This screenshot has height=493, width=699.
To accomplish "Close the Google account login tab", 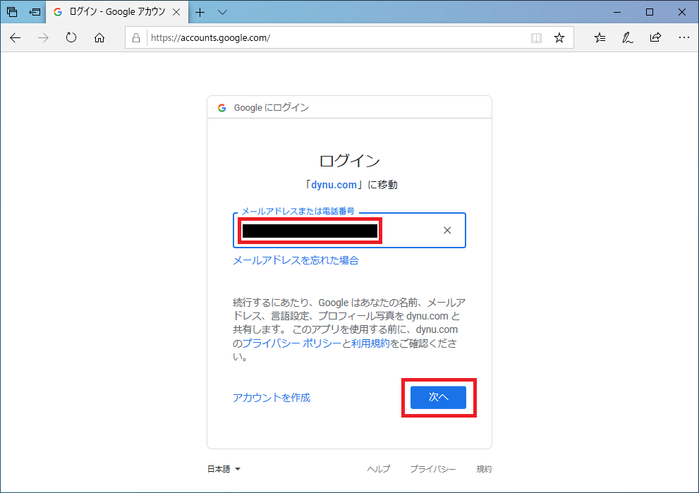I will coord(176,13).
